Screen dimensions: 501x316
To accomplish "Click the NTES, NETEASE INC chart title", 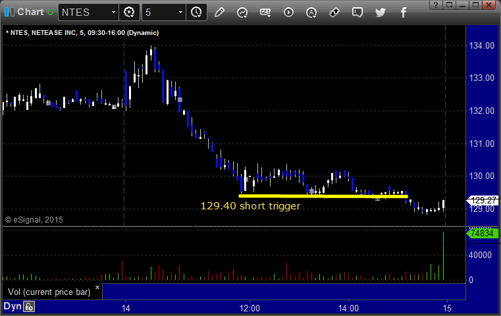I will (x=82, y=33).
